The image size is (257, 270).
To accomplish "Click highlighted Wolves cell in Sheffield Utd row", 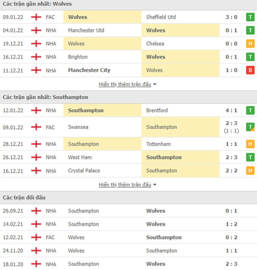I will (102, 17).
